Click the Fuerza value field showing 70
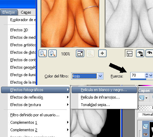The image size is (153, 137). coord(138,75)
